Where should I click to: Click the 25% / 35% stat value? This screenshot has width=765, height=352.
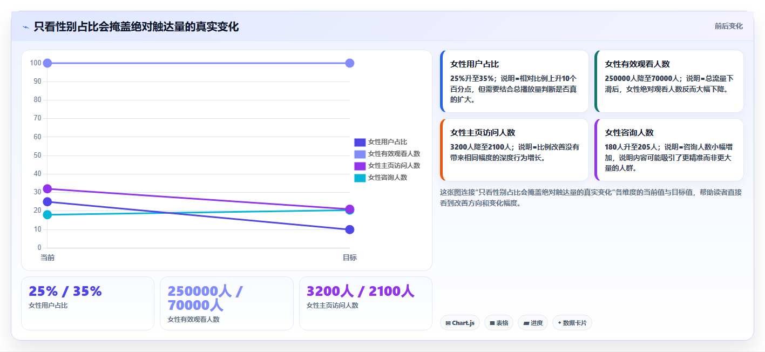pos(65,291)
